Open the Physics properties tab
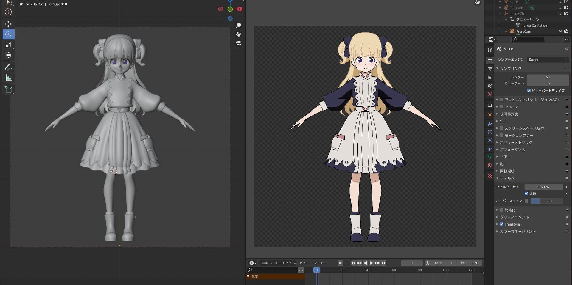The image size is (572, 285). (x=489, y=140)
